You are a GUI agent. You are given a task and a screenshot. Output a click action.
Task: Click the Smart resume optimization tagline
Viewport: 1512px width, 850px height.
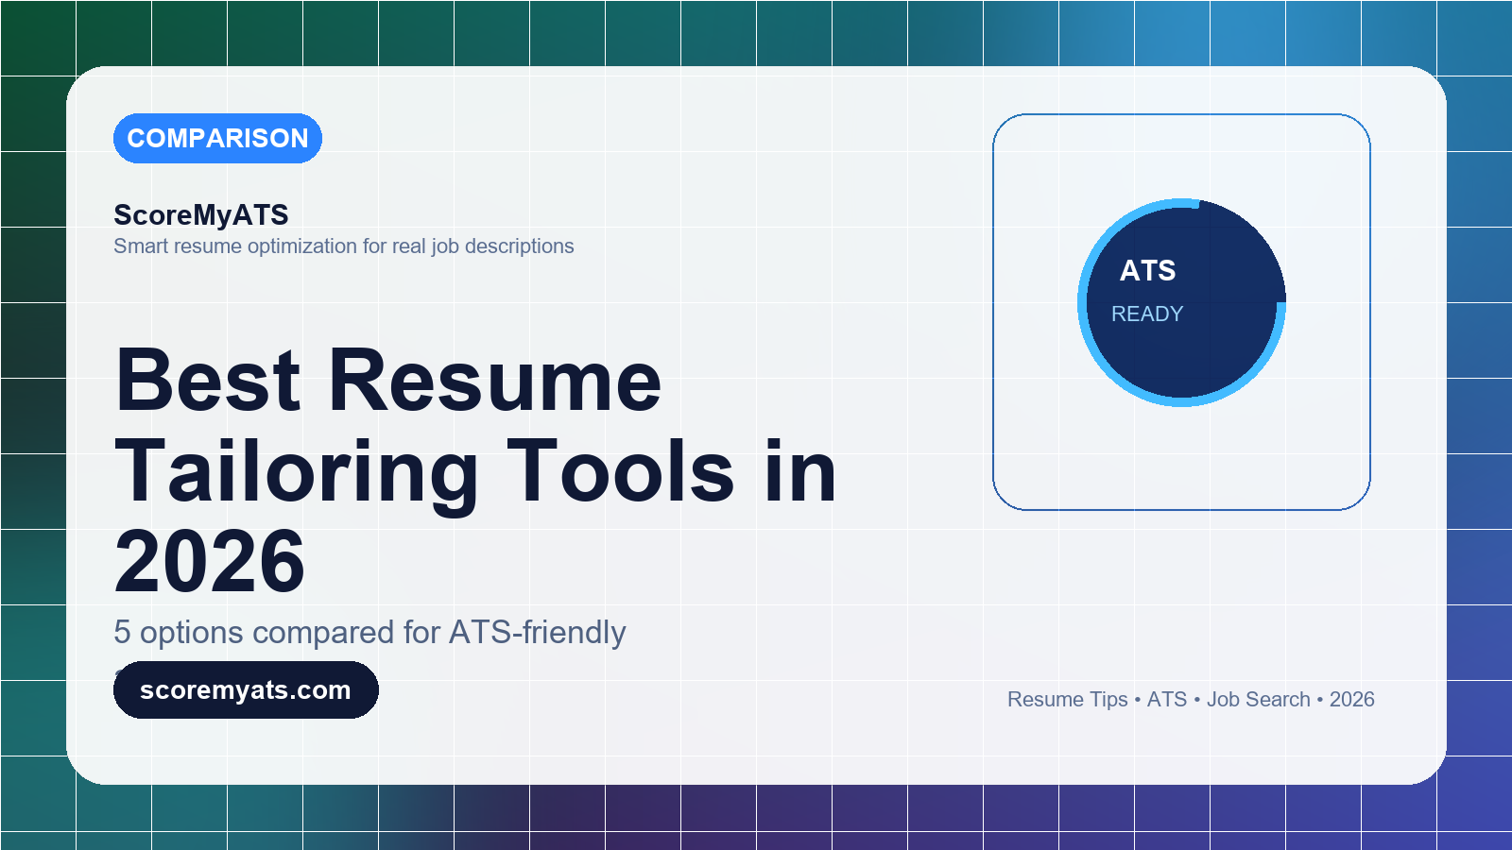coord(344,246)
